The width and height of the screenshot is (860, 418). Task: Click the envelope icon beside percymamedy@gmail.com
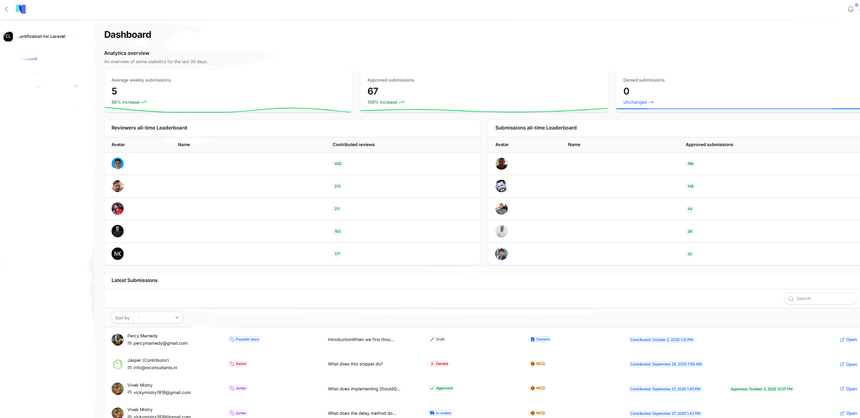coord(130,343)
